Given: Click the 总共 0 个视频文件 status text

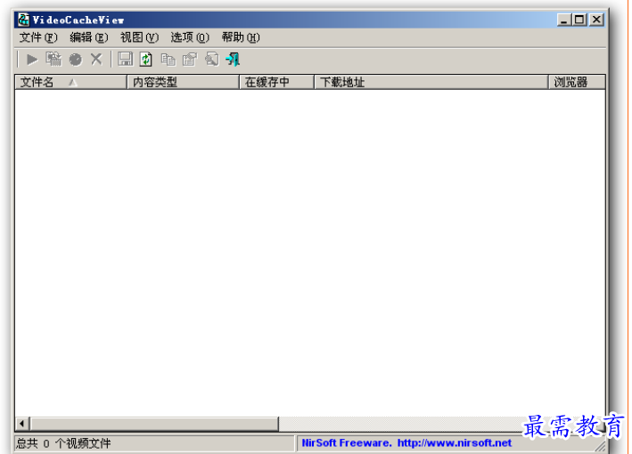Looking at the screenshot, I should point(63,443).
